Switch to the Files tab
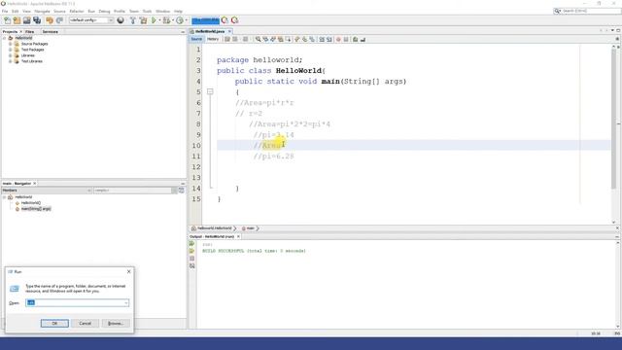Viewport: 622px width, 350px height. click(x=30, y=32)
